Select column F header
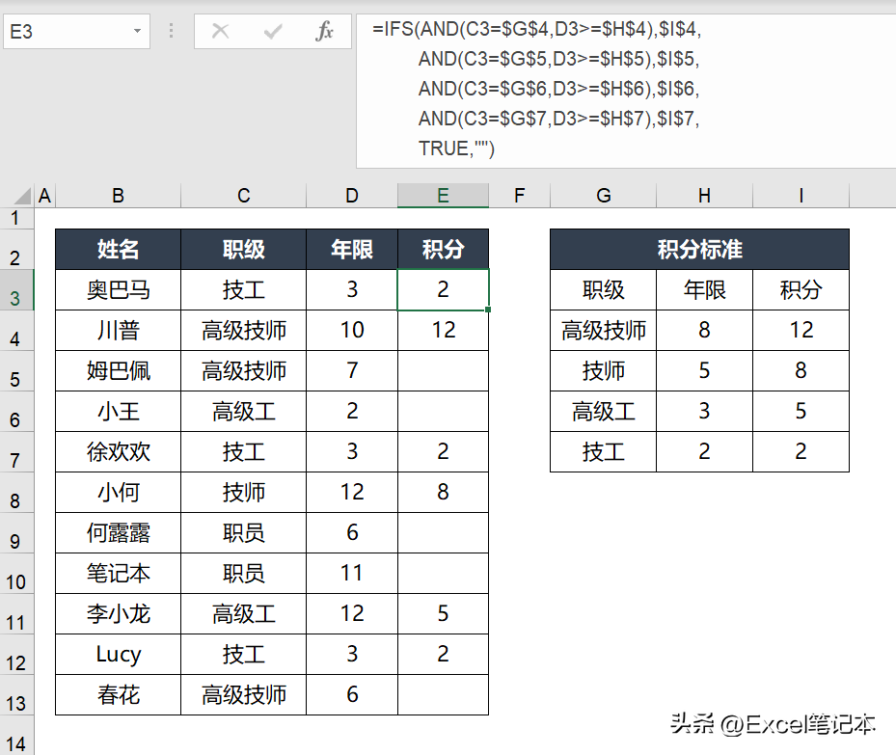The image size is (896, 755). [519, 196]
